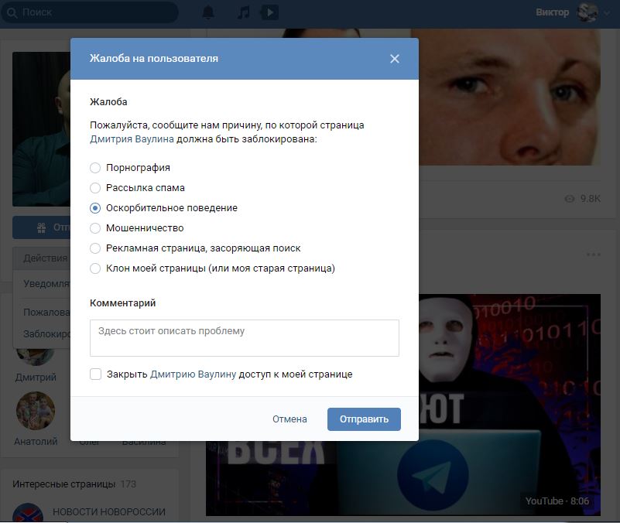Viewport: 620px width, 523px height.
Task: Click the profile photo behind dialog
Action: click(42, 129)
